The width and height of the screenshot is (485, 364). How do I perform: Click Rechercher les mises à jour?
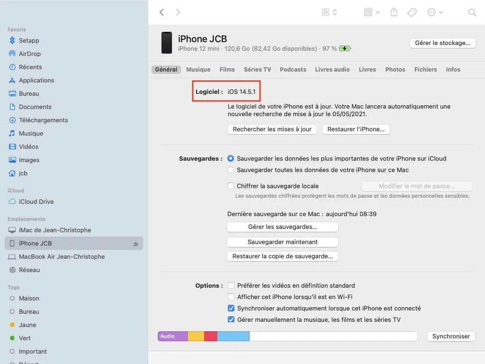[272, 129]
